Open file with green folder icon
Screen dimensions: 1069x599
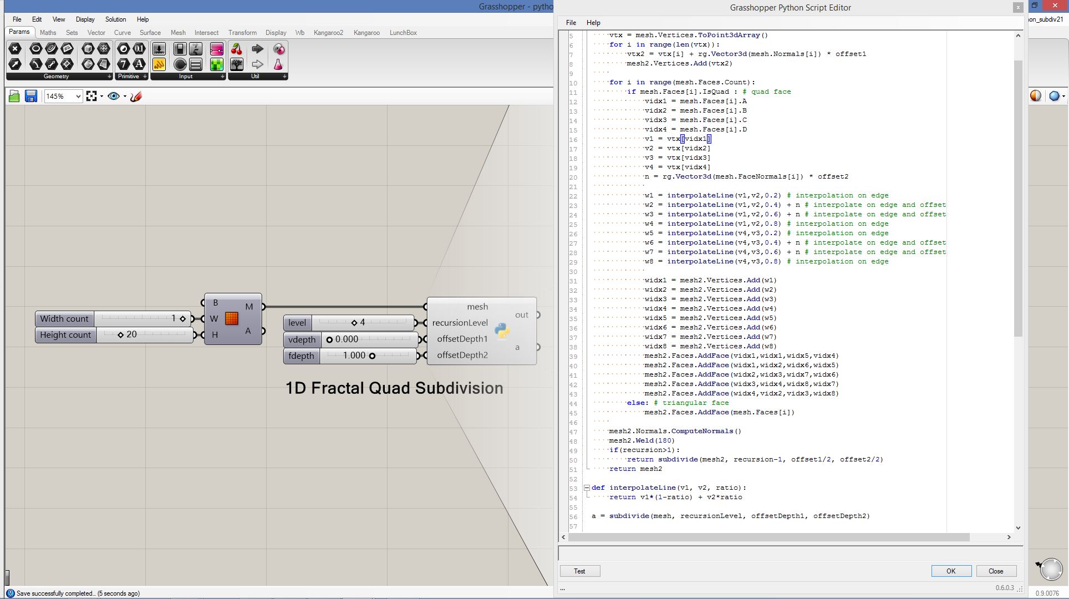coord(14,97)
